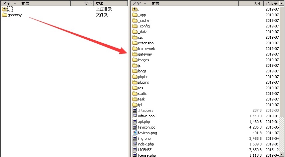The image size is (285, 157).
Task: Click the 237 B size value
Action: 257,110
